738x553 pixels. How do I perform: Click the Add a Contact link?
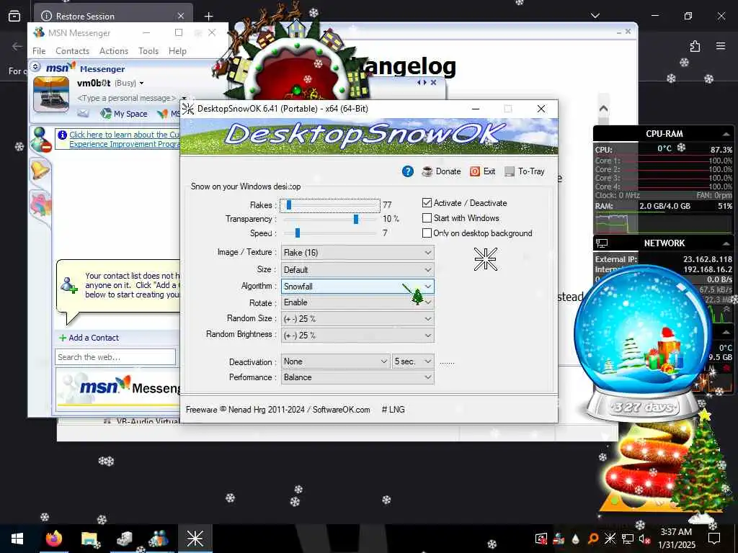[x=94, y=338]
